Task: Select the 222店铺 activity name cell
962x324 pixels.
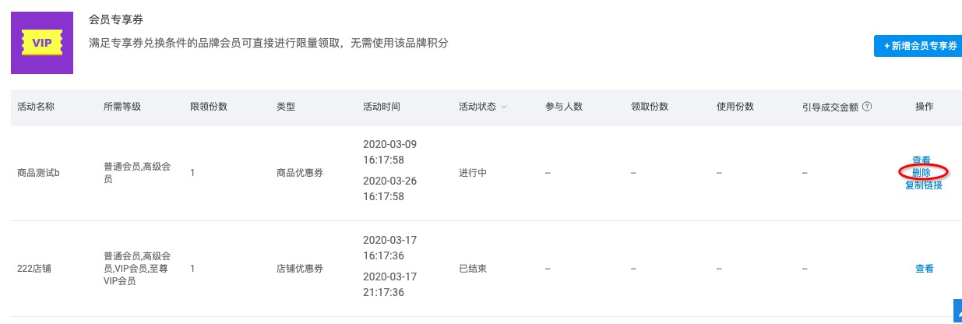Action: [x=35, y=269]
